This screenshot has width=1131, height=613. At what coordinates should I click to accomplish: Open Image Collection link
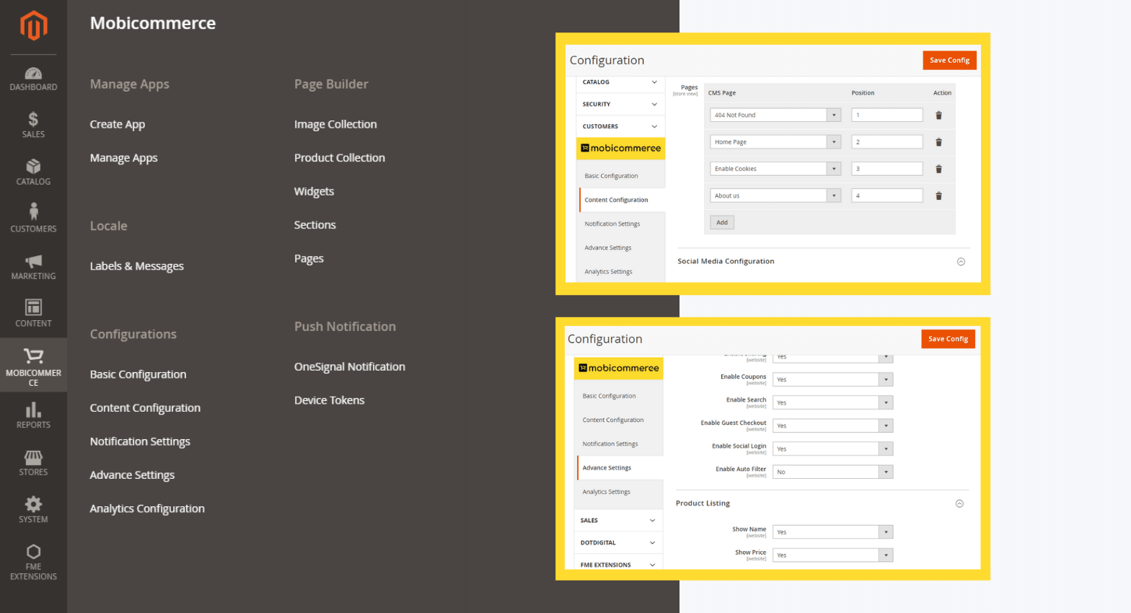coord(335,124)
